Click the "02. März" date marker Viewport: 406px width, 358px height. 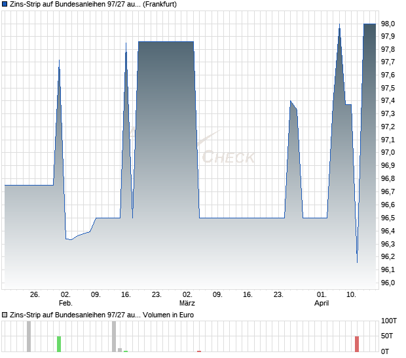[187, 299]
